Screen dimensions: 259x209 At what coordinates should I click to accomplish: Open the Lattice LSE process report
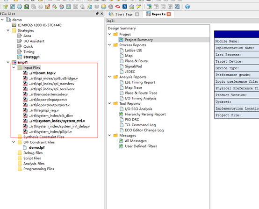[133, 50]
